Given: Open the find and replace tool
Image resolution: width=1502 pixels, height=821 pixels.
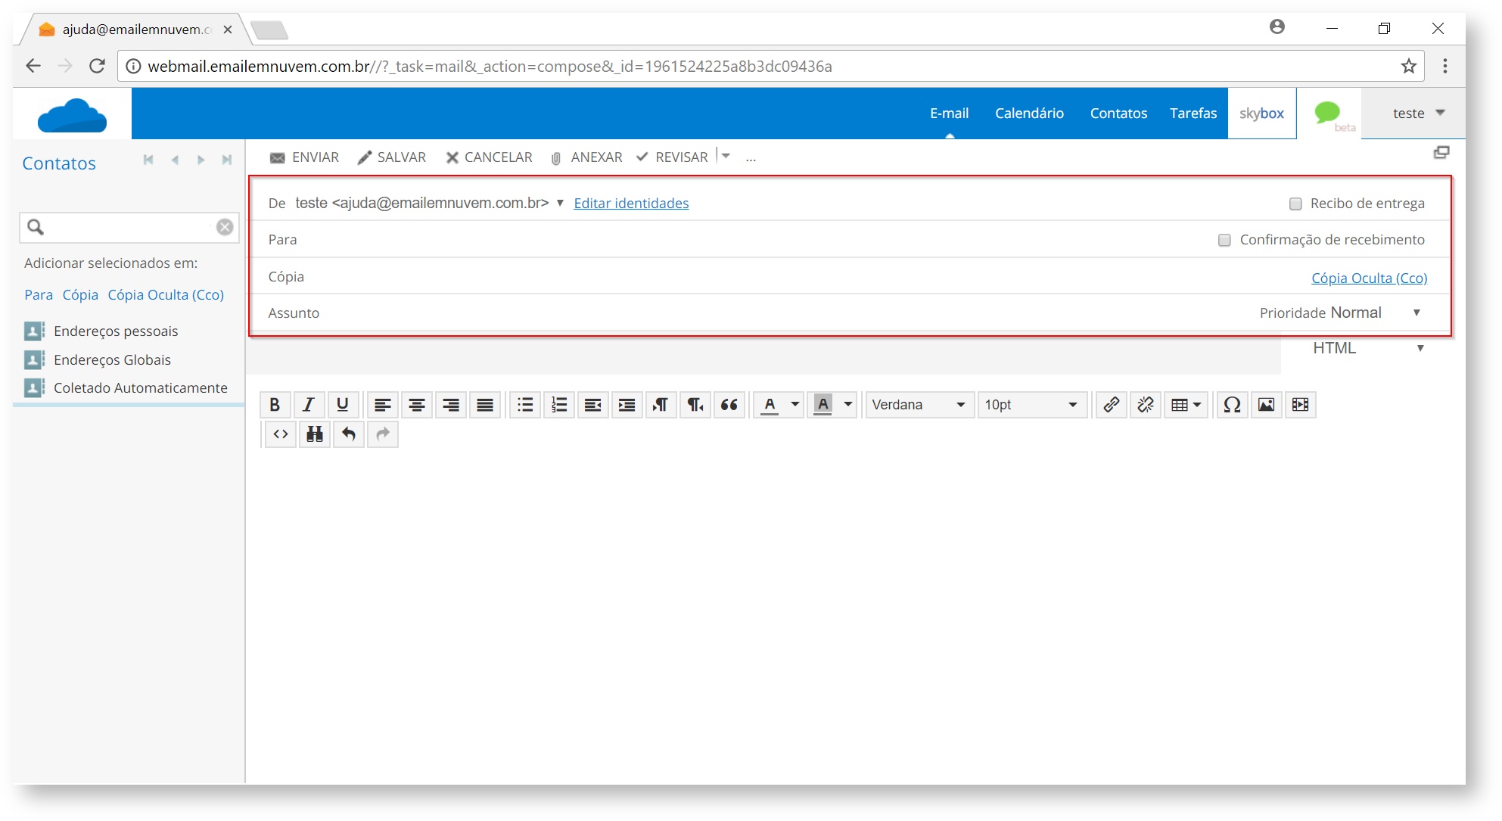Looking at the screenshot, I should point(314,434).
